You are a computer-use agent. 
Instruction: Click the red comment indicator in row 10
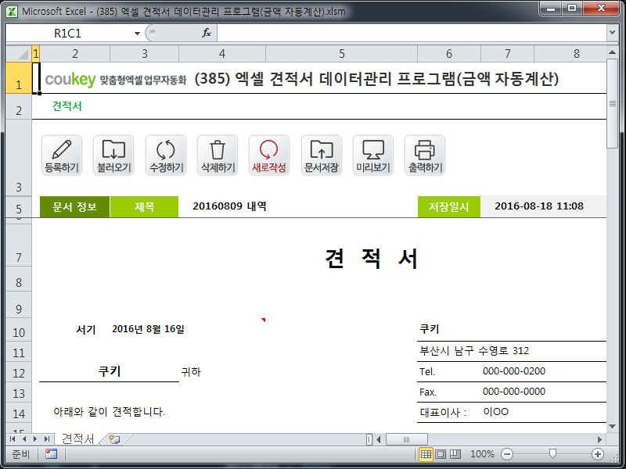point(263,320)
